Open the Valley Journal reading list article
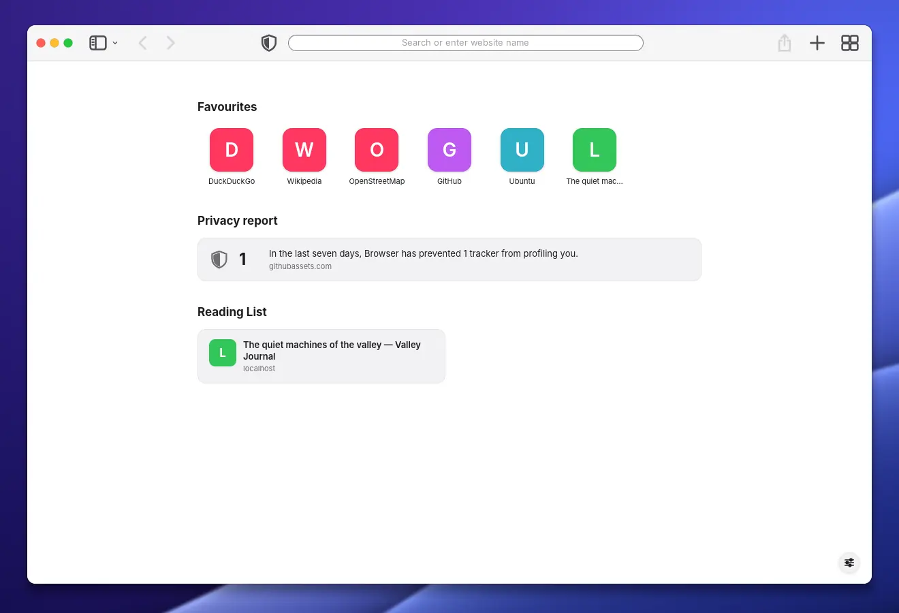The image size is (899, 613). coord(321,356)
